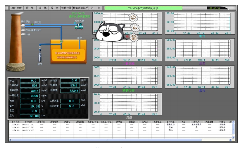Open the 报警 alarm menu
The width and height of the screenshot is (242, 148).
pos(30,8)
